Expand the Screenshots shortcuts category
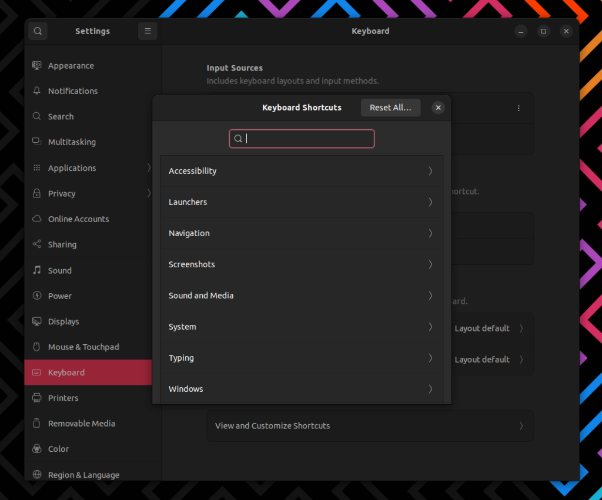The height and width of the screenshot is (500, 602). [302, 264]
